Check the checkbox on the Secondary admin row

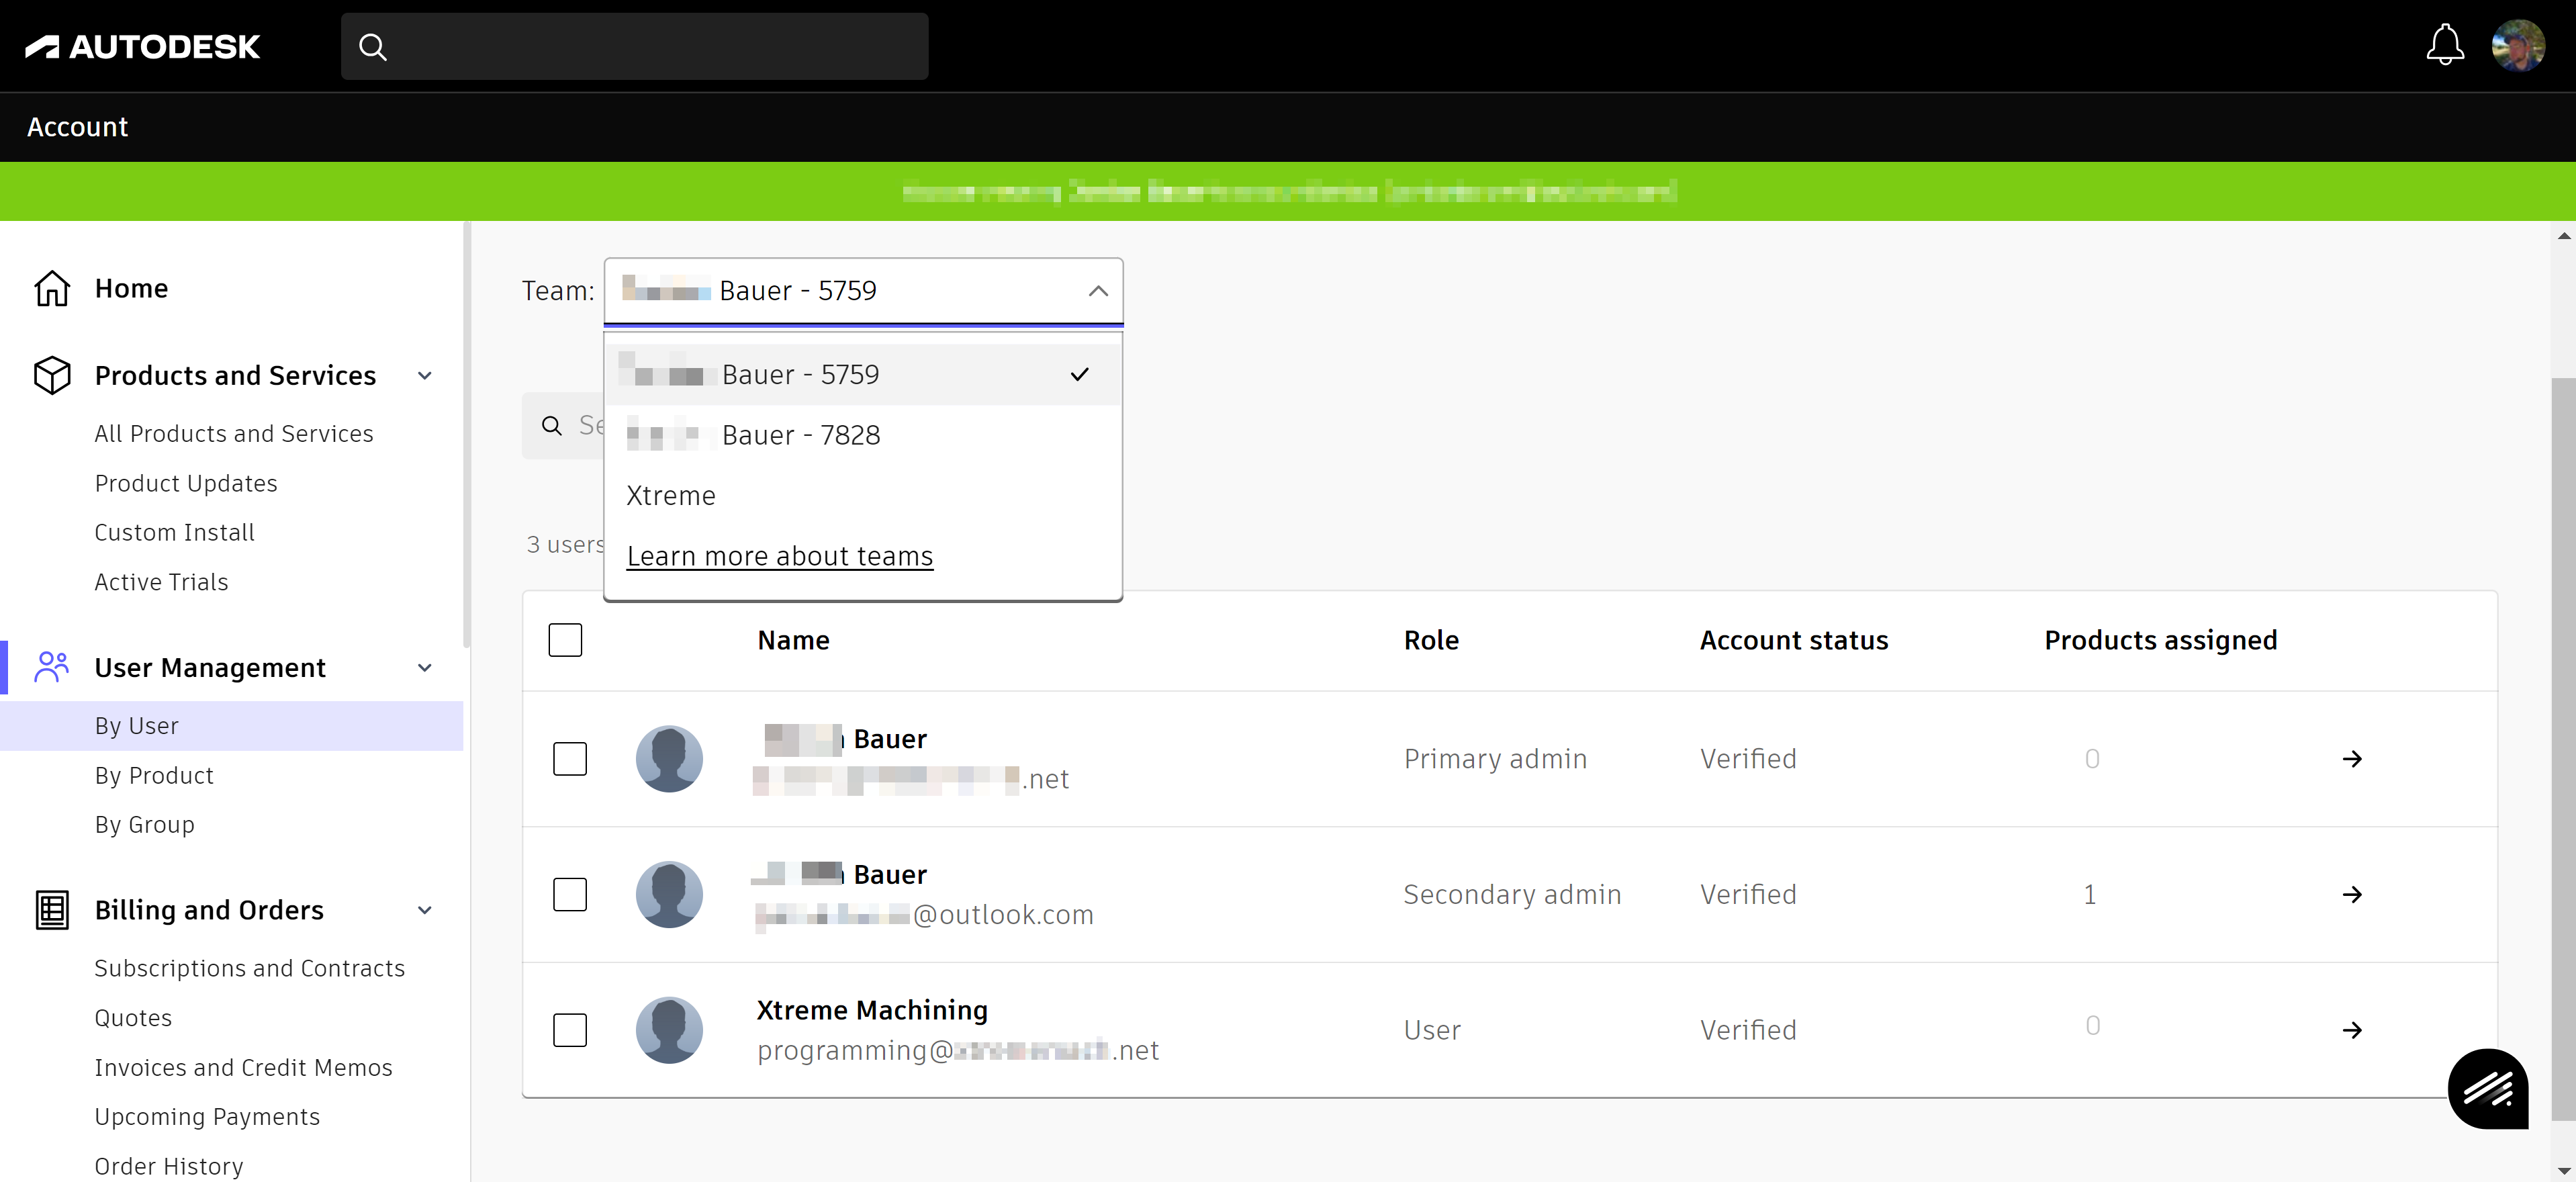coord(570,895)
